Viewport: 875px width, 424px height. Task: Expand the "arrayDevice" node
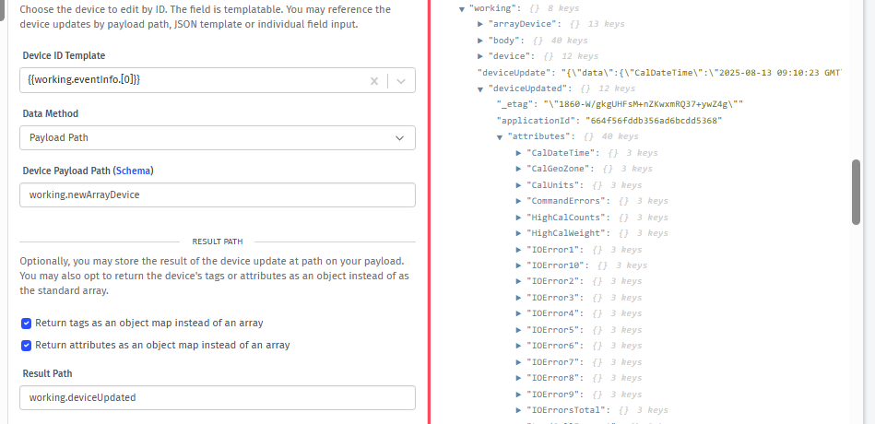click(x=480, y=24)
